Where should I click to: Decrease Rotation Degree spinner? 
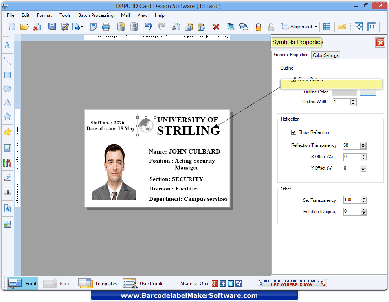pos(364,213)
